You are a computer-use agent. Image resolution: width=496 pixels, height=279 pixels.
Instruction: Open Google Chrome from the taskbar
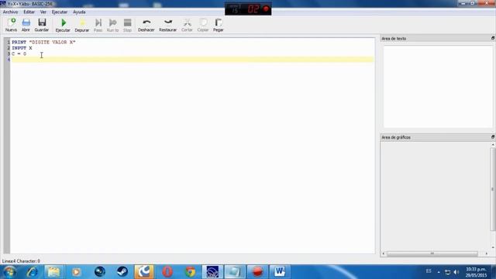pos(190,272)
